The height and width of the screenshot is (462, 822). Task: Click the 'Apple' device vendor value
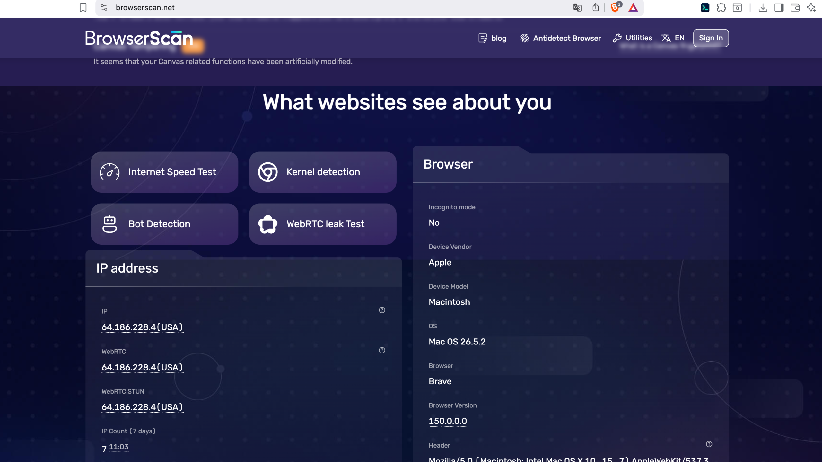pos(440,263)
